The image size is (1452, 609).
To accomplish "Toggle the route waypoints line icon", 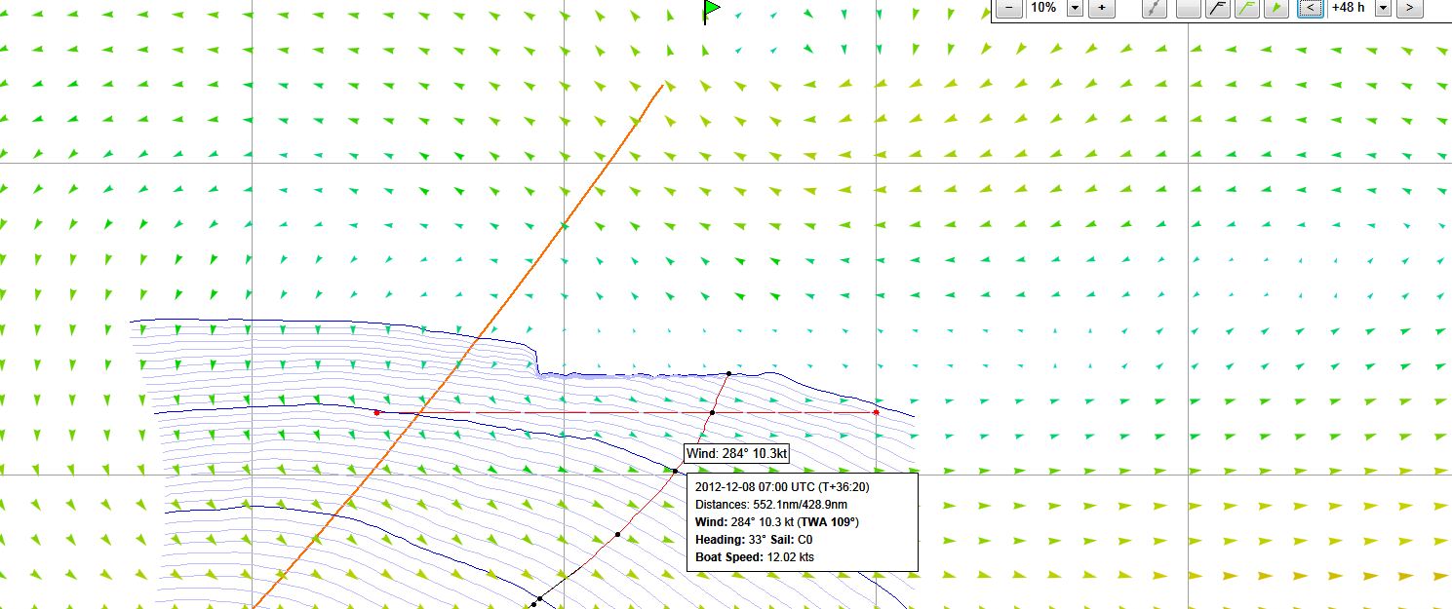I will [1154, 8].
